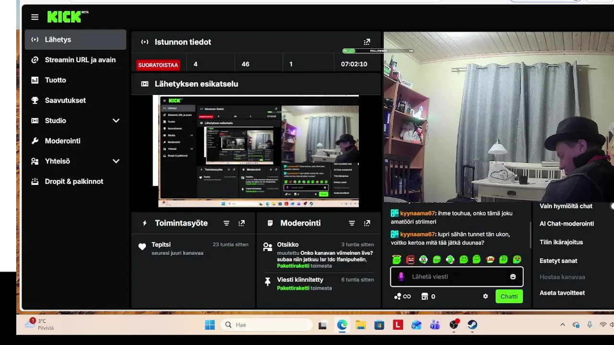This screenshot has width=614, height=345.
Task: Open Tilin ikärajoitus setting
Action: [x=561, y=242]
